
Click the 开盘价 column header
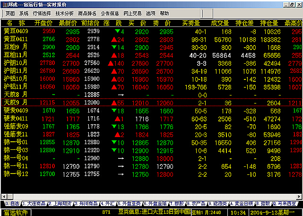(x=43, y=23)
